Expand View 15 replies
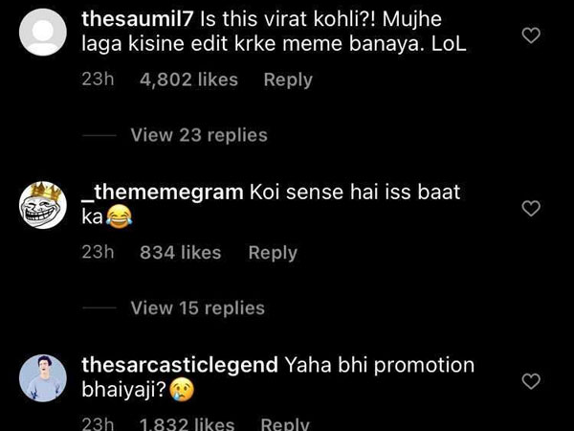The height and width of the screenshot is (431, 574). pos(197,307)
